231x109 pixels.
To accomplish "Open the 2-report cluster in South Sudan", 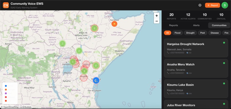I will 62,43.
